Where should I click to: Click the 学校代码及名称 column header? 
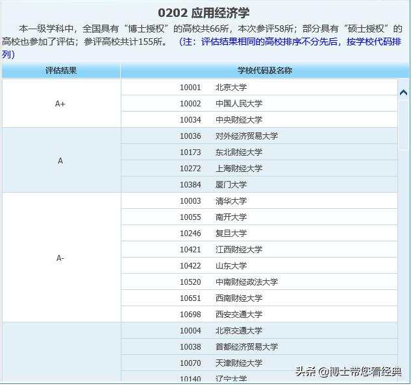[x=265, y=71]
